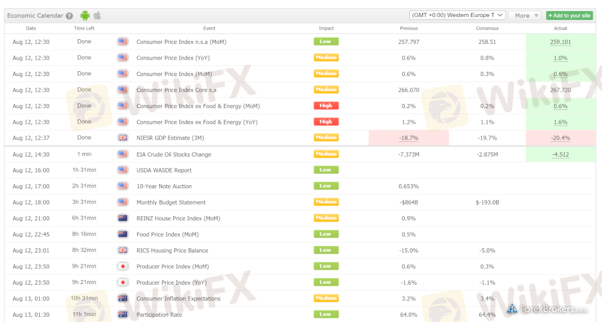Expand the More filter dropdown
This screenshot has height=322, width=602.
pyautogui.click(x=525, y=16)
